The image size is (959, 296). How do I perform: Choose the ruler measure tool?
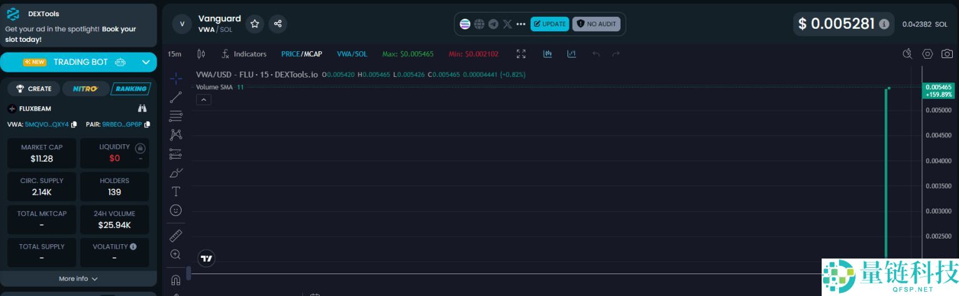[x=176, y=235]
